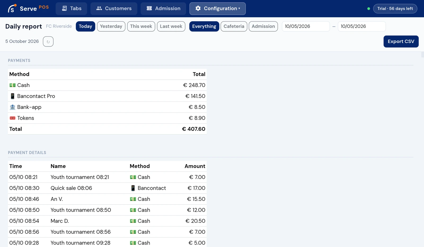Click the Quick sale 08:06 name cell

[71, 188]
